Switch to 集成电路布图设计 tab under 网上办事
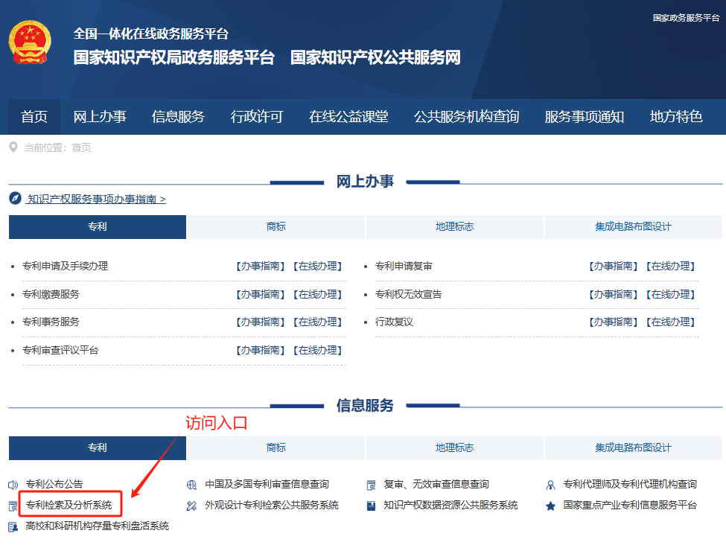The width and height of the screenshot is (726, 545). (634, 227)
